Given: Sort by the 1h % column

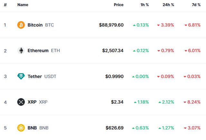Looking at the screenshot, I should coord(144,5).
